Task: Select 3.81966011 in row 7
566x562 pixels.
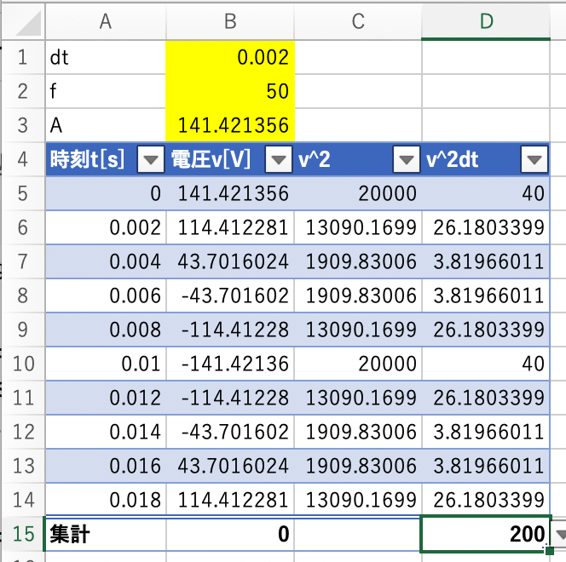Action: tap(486, 261)
